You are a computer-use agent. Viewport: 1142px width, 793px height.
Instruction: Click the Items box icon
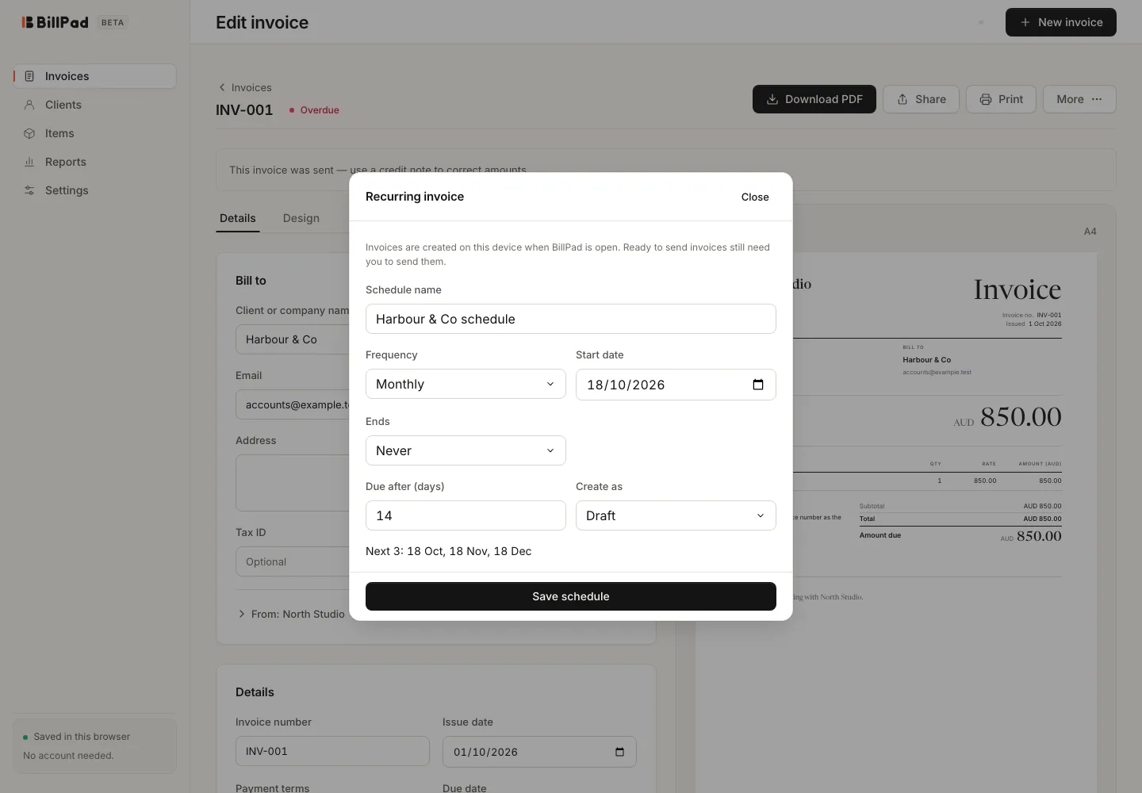(29, 133)
